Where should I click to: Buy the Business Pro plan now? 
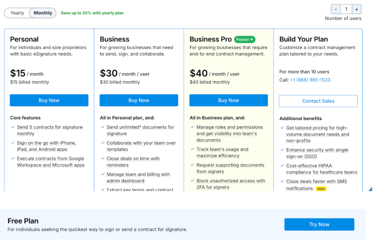point(228,100)
